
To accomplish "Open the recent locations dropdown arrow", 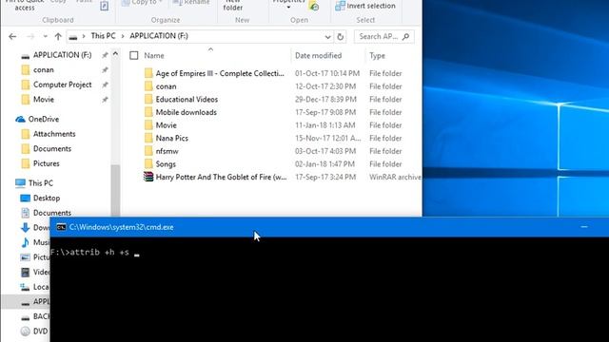I will [x=45, y=36].
